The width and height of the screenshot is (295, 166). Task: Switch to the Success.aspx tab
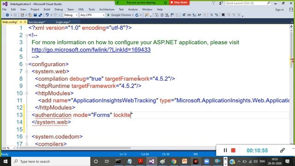(37, 22)
